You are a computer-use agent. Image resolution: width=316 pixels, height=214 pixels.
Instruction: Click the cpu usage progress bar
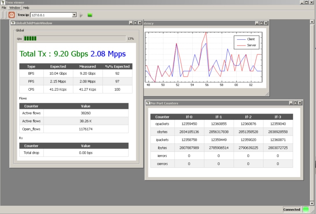tap(74, 39)
